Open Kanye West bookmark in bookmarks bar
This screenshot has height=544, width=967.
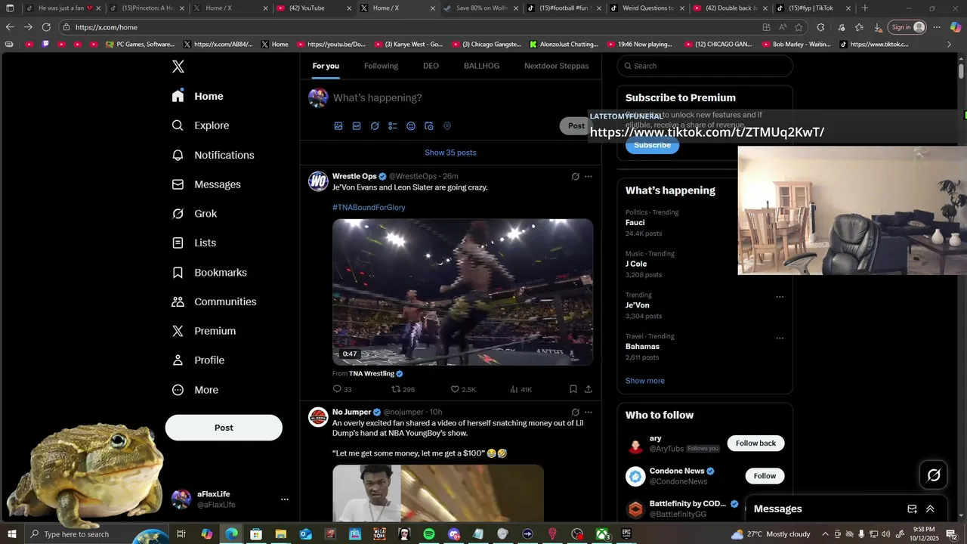[408, 45]
